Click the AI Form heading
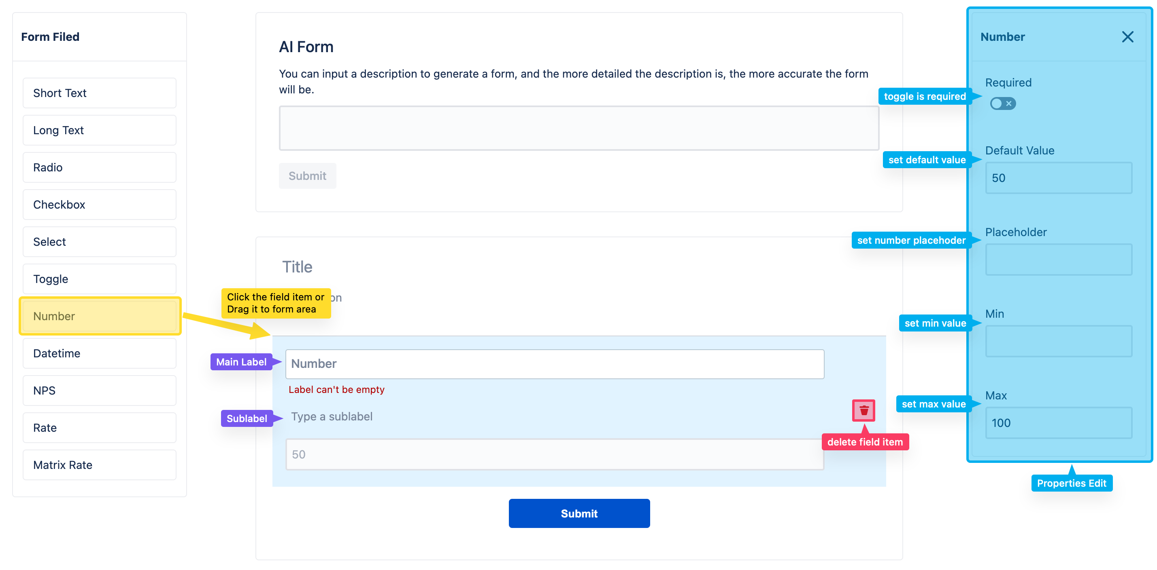Screen dimensions: 1157x570 point(306,47)
